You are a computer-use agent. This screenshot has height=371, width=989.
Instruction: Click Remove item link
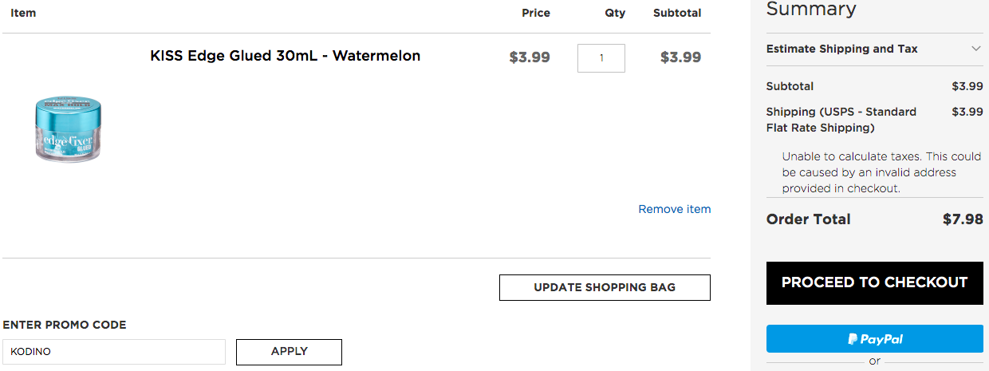pos(675,209)
